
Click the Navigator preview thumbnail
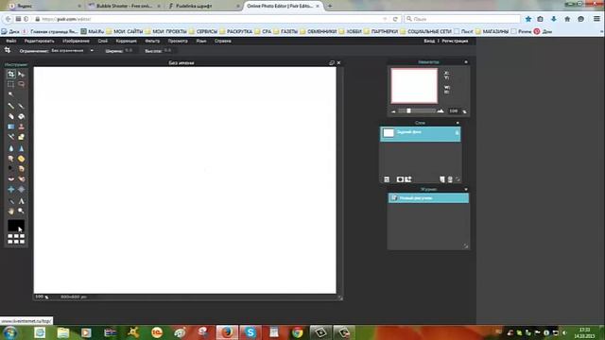point(414,86)
